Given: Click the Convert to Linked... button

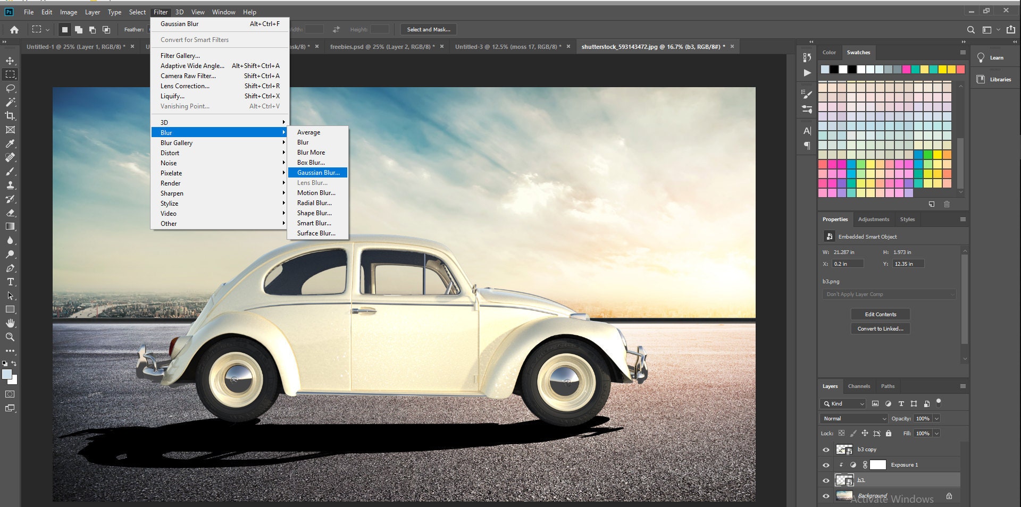Looking at the screenshot, I should click(880, 328).
